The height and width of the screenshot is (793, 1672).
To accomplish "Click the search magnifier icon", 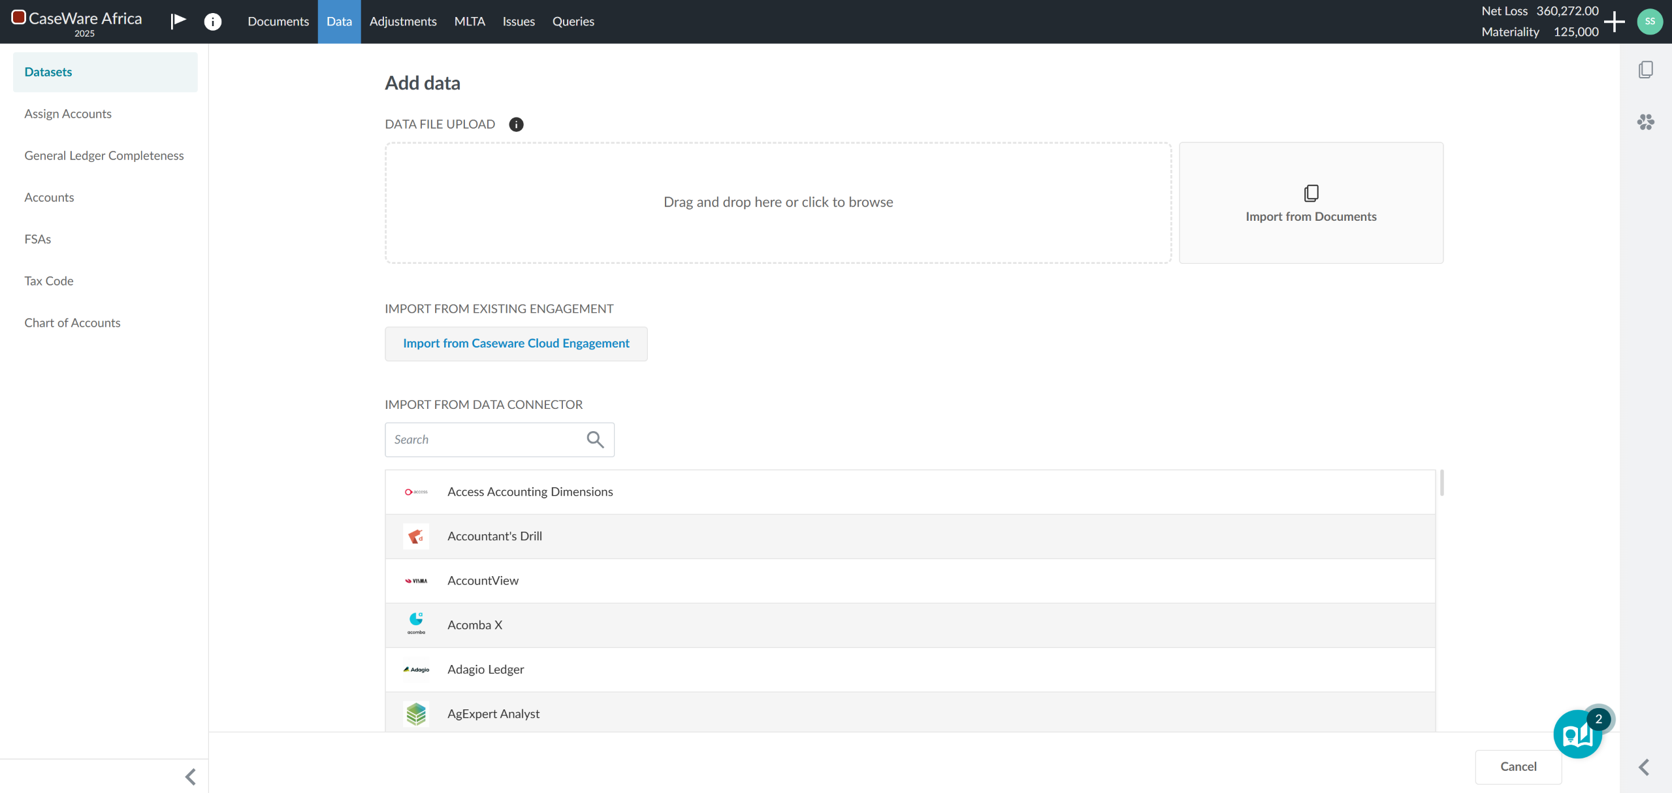I will click(x=595, y=440).
